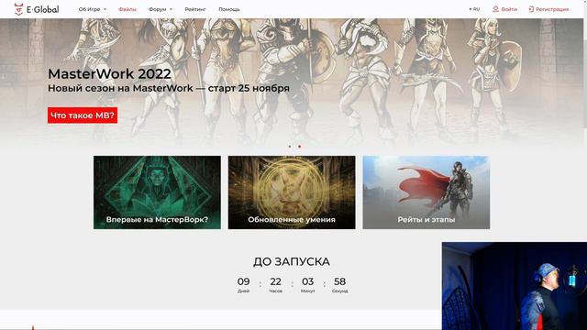The image size is (587, 330).
Task: Open the Помощь menu item
Action: click(229, 9)
